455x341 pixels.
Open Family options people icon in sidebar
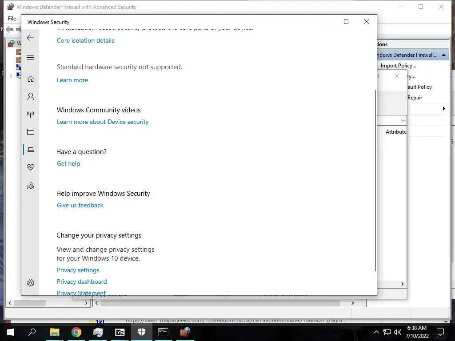click(x=31, y=186)
